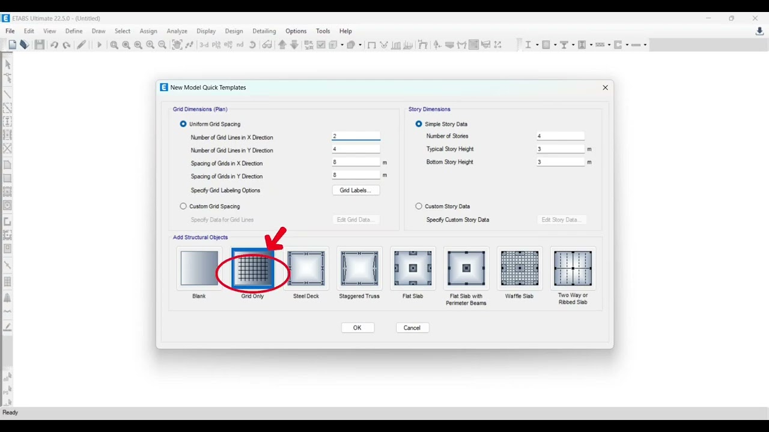
Task: Click the Pointer select tool in sidebar
Action: click(x=8, y=64)
